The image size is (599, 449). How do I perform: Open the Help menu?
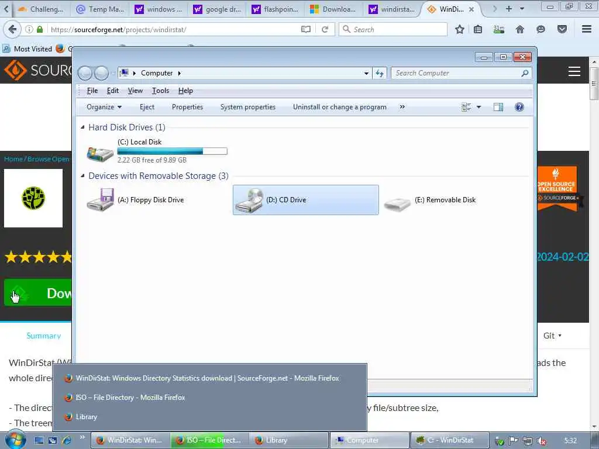(x=185, y=91)
